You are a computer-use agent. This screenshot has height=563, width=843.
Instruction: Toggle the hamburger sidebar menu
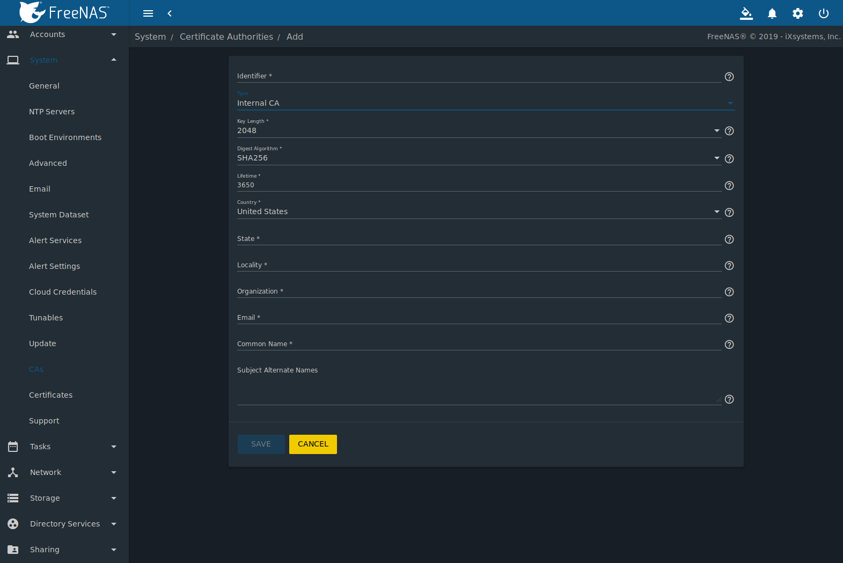tap(148, 13)
